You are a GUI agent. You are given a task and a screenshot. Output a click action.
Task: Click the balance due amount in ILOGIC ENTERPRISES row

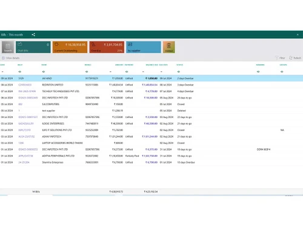pos(150,123)
